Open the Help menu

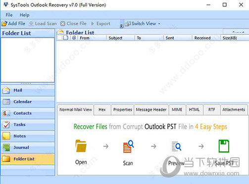25,15
